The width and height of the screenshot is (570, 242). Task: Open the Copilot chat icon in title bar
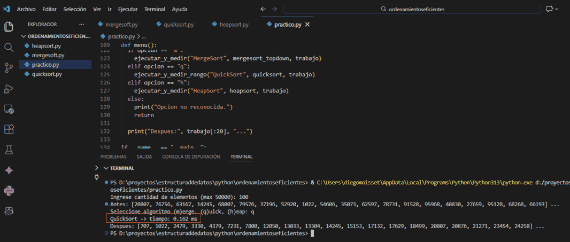click(549, 9)
